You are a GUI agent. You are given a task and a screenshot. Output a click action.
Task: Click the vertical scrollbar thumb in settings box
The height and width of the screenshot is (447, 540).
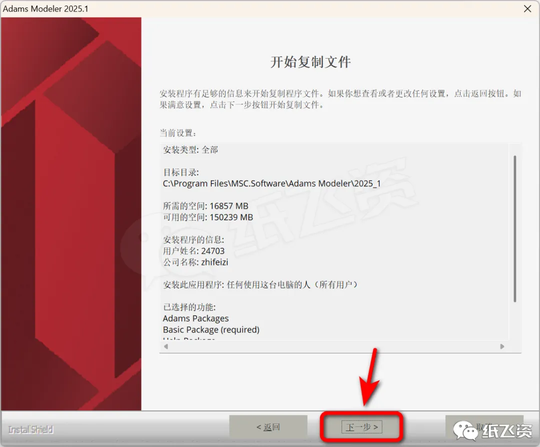[x=515, y=229]
